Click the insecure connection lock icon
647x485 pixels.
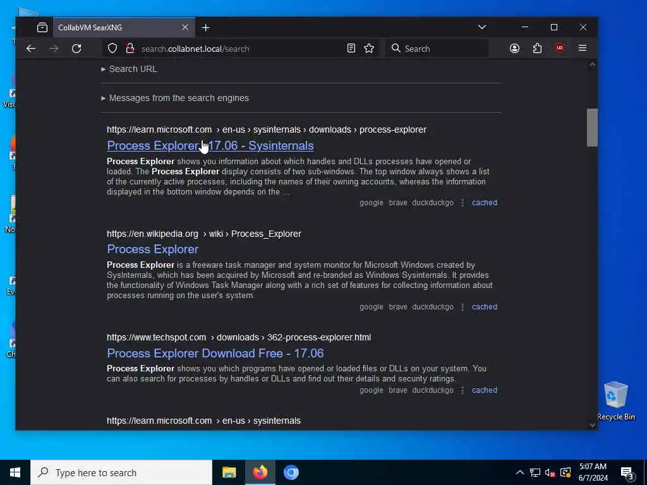tap(130, 48)
